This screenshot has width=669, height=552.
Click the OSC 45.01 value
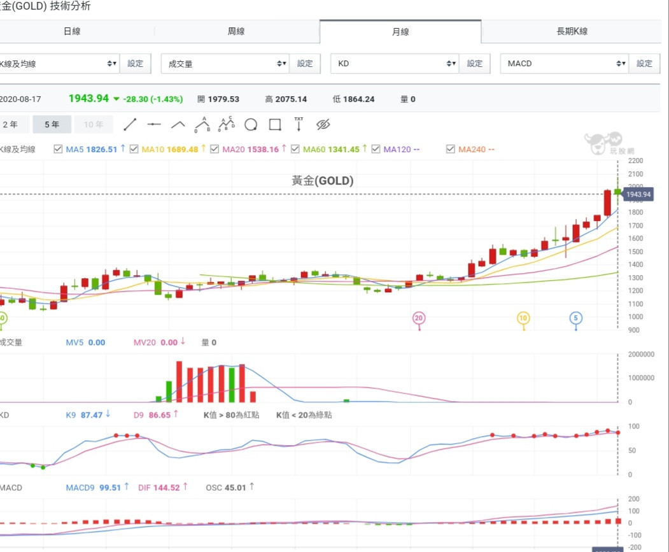pos(230,488)
